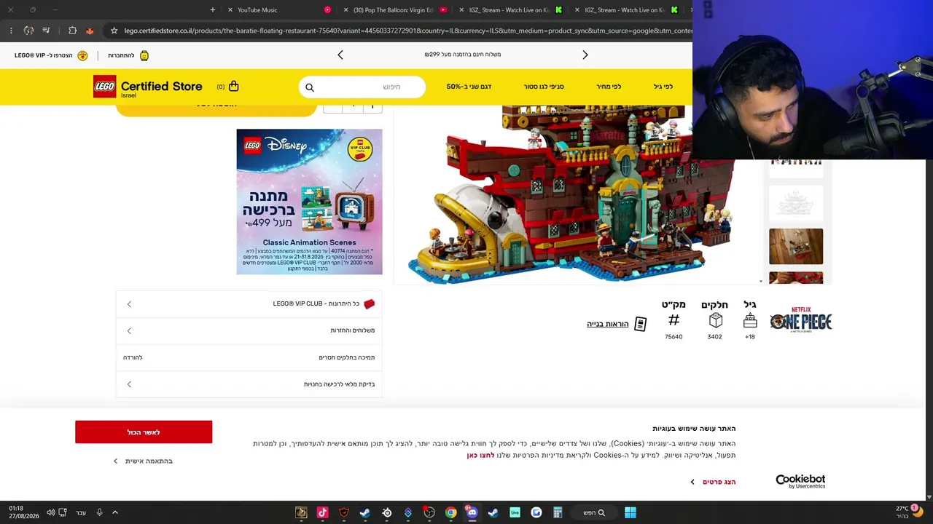Click the browser address bar URL
The width and height of the screenshot is (933, 524).
point(407,31)
